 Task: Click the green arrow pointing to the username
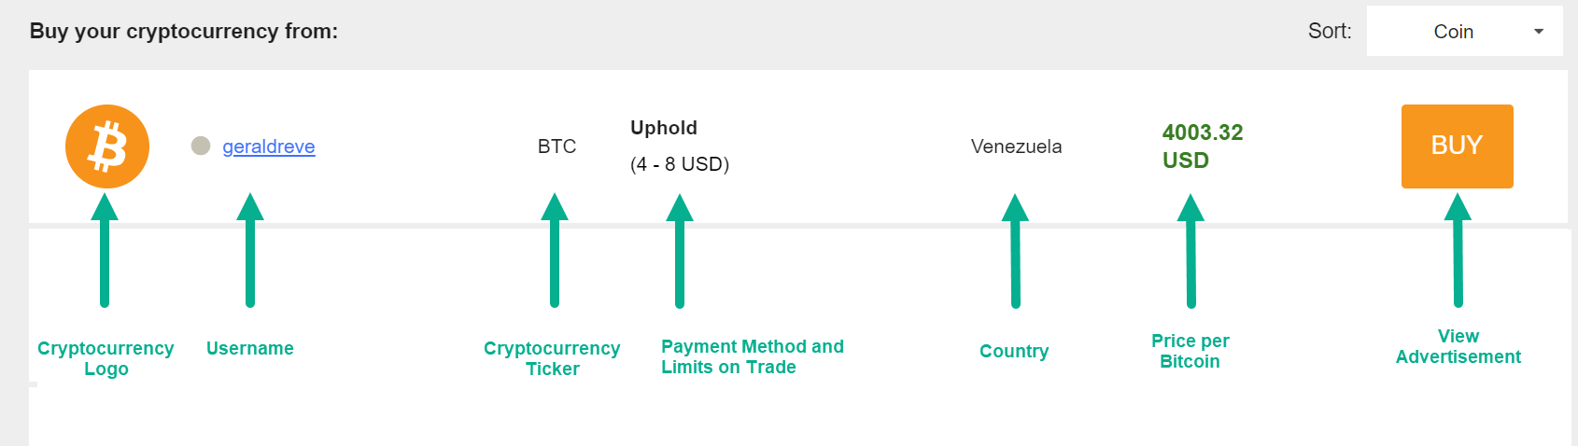point(250,250)
